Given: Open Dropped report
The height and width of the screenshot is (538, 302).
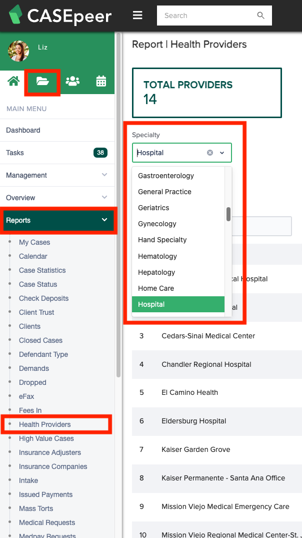Looking at the screenshot, I should pyautogui.click(x=32, y=382).
